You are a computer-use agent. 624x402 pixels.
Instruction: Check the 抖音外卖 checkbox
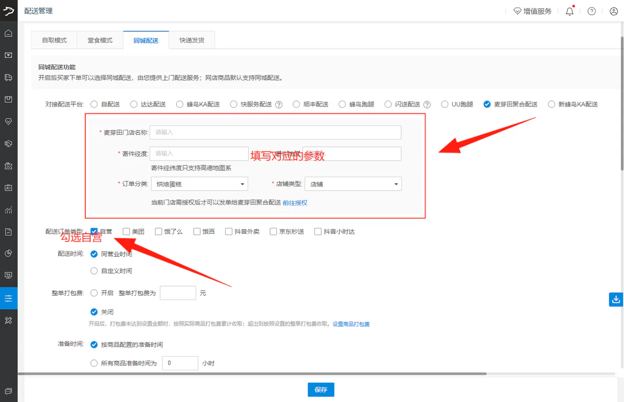click(x=229, y=232)
